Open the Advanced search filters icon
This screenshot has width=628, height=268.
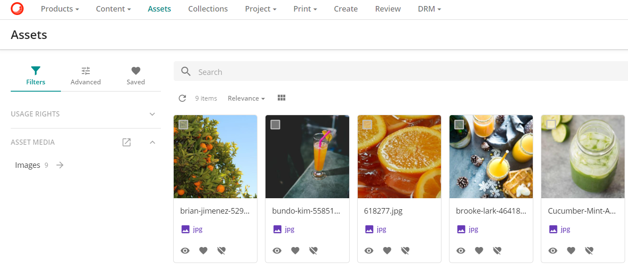coord(85,71)
